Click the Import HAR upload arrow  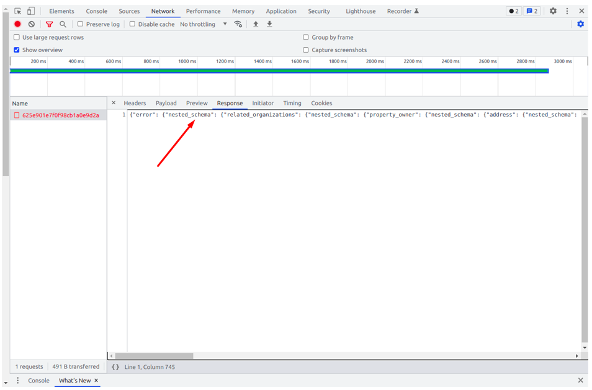[x=256, y=24]
